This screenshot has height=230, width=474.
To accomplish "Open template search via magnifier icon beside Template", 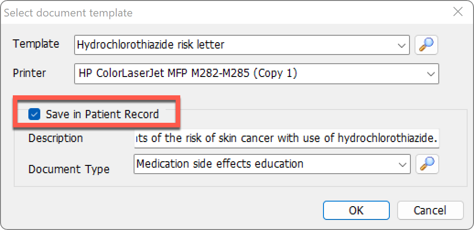I will (426, 45).
